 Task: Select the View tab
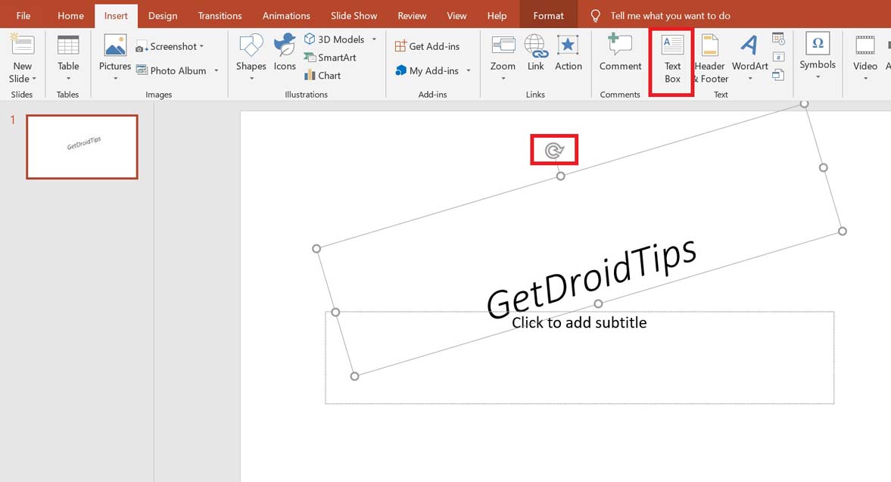456,16
